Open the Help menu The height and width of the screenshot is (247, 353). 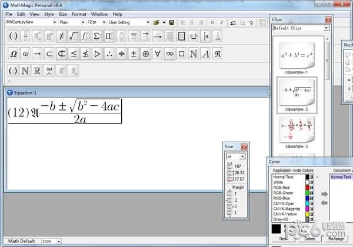pos(118,14)
